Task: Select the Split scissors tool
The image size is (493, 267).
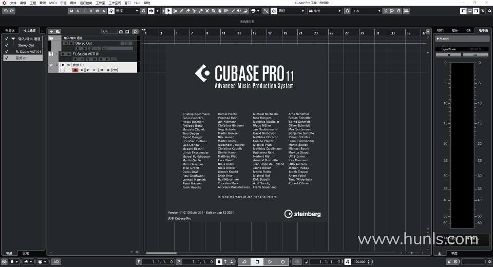Action: click(194, 11)
